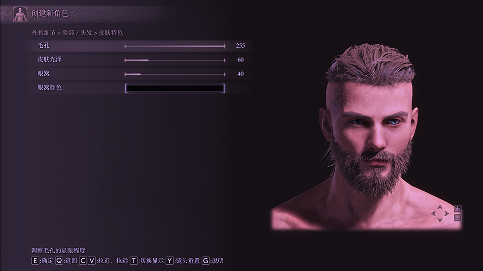Click the V key zoom-out hint
This screenshot has height=271, width=483.
pos(92,261)
